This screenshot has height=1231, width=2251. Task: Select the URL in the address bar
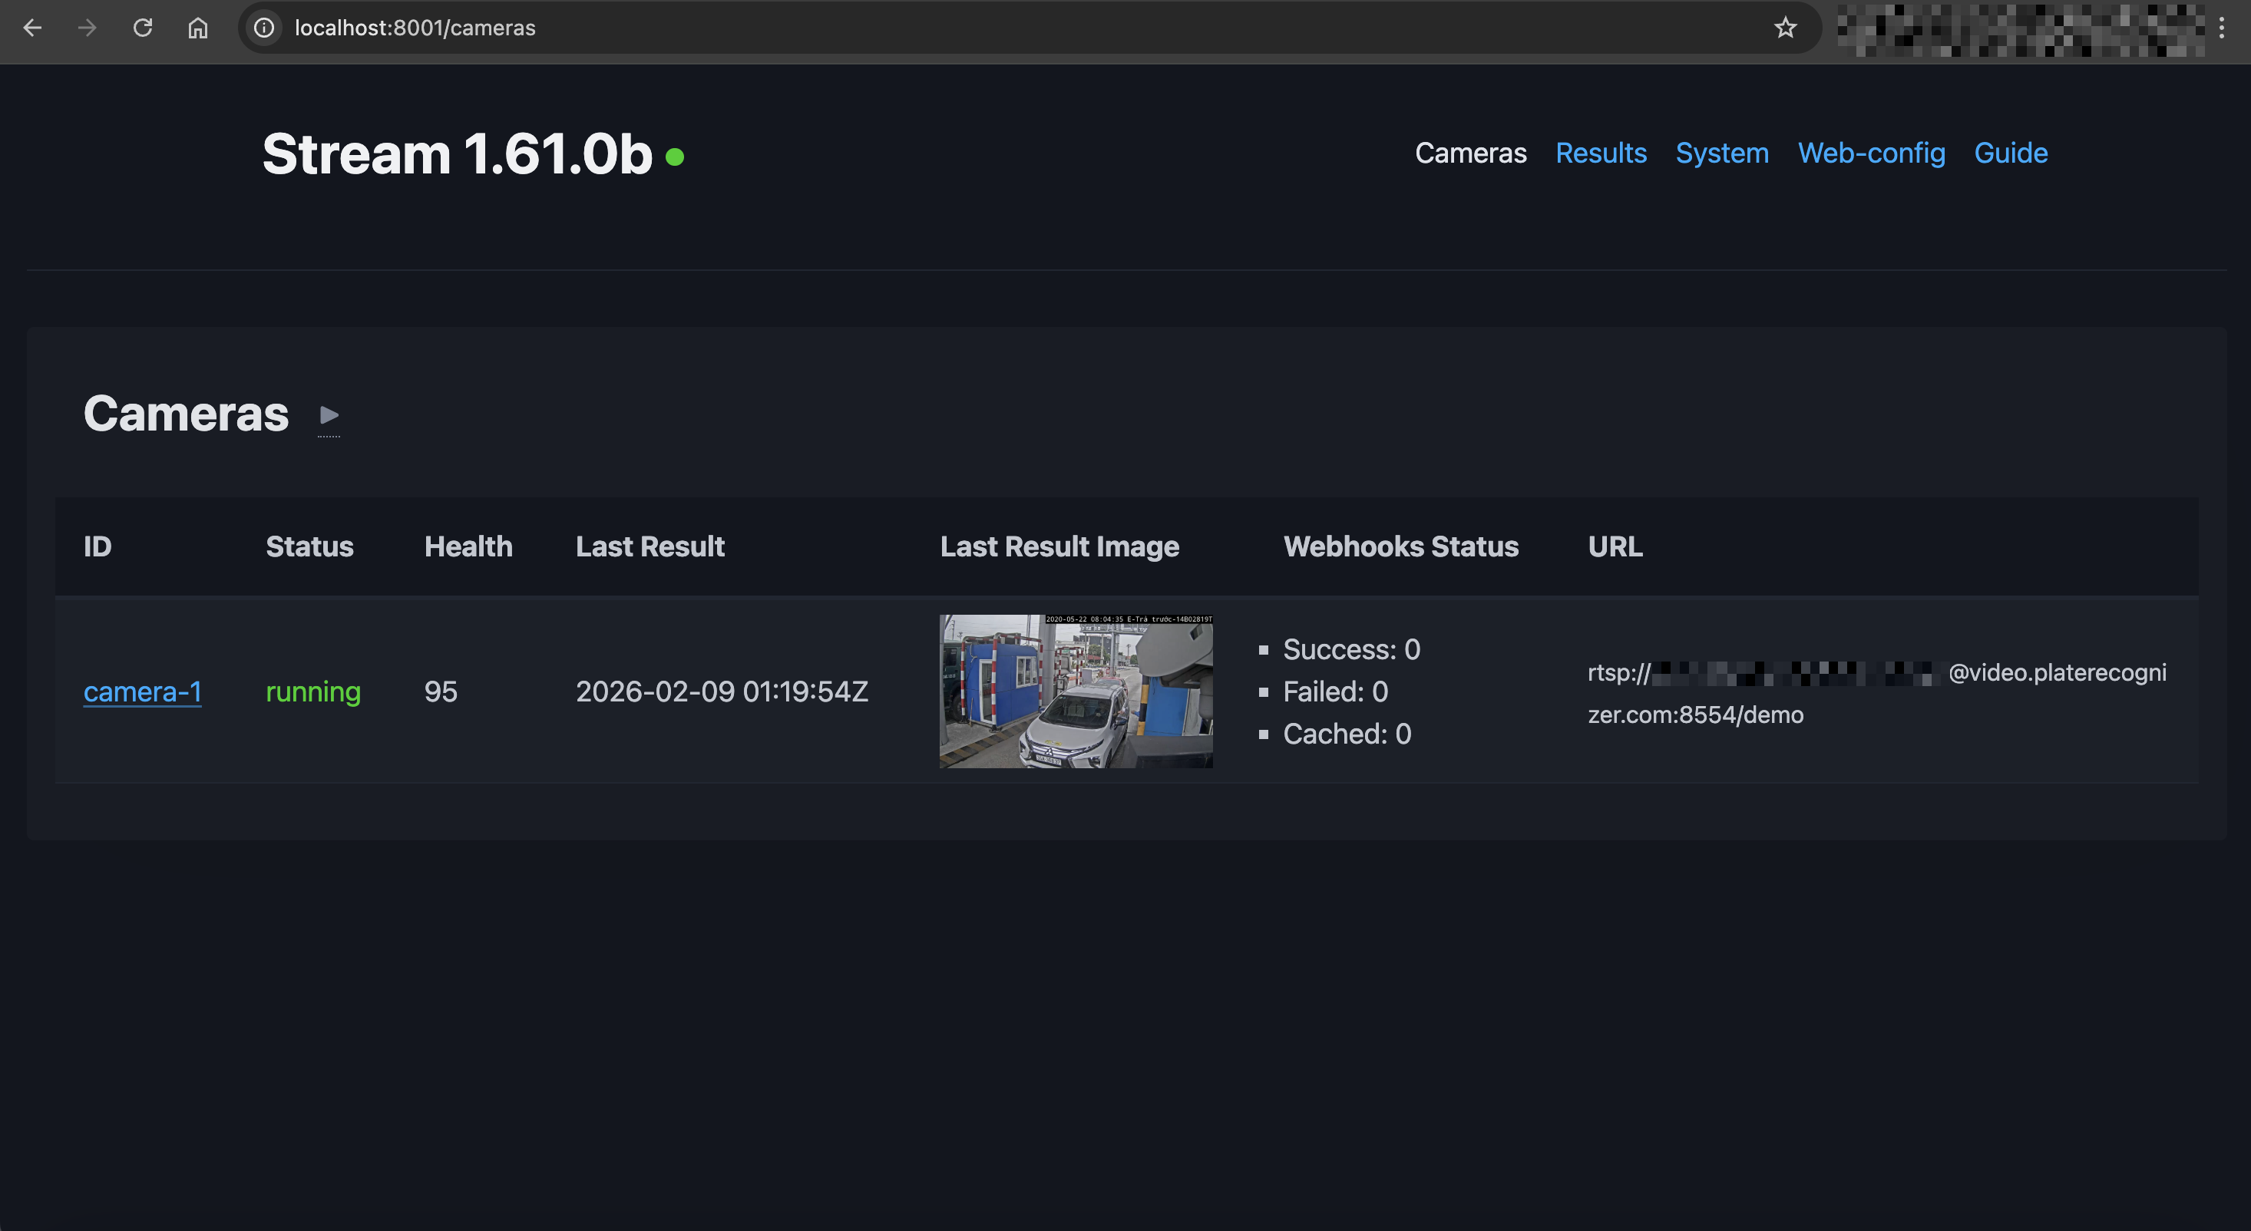pos(415,27)
